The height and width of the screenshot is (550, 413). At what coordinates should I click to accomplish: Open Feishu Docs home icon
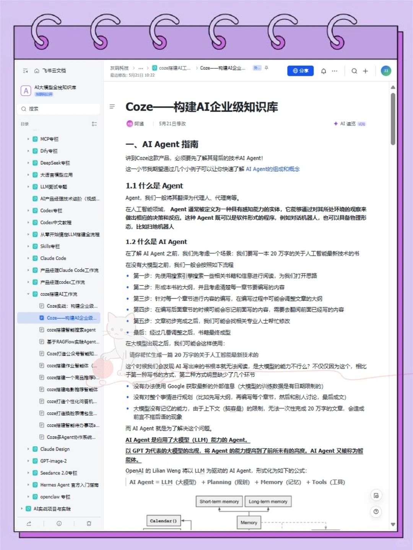(37, 71)
